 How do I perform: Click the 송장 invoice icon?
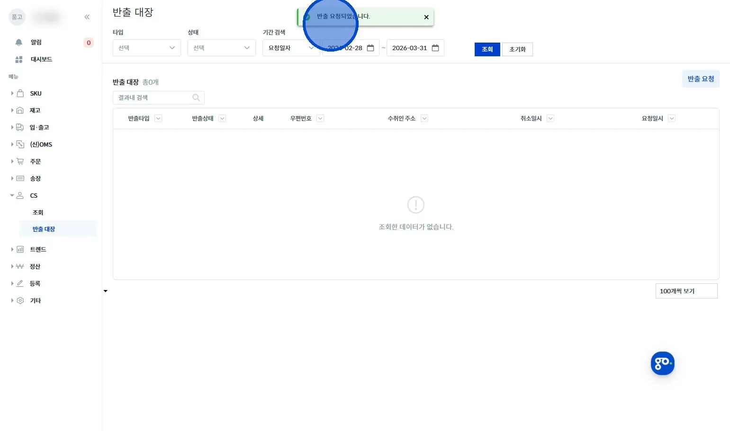(x=20, y=178)
